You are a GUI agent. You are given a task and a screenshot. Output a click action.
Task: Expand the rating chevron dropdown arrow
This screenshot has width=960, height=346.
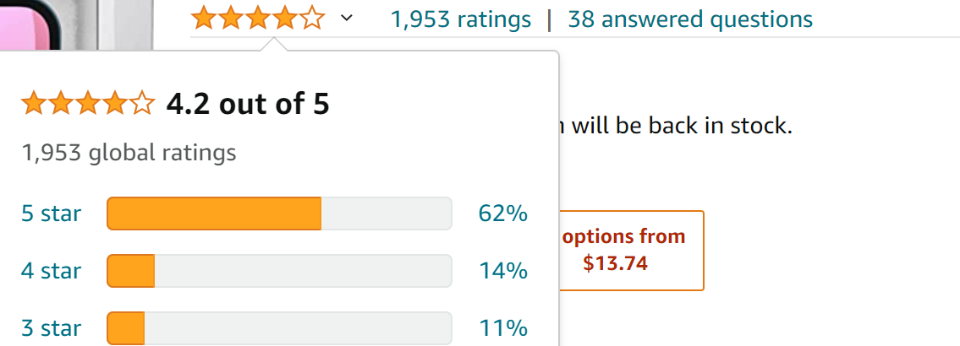coord(347,19)
